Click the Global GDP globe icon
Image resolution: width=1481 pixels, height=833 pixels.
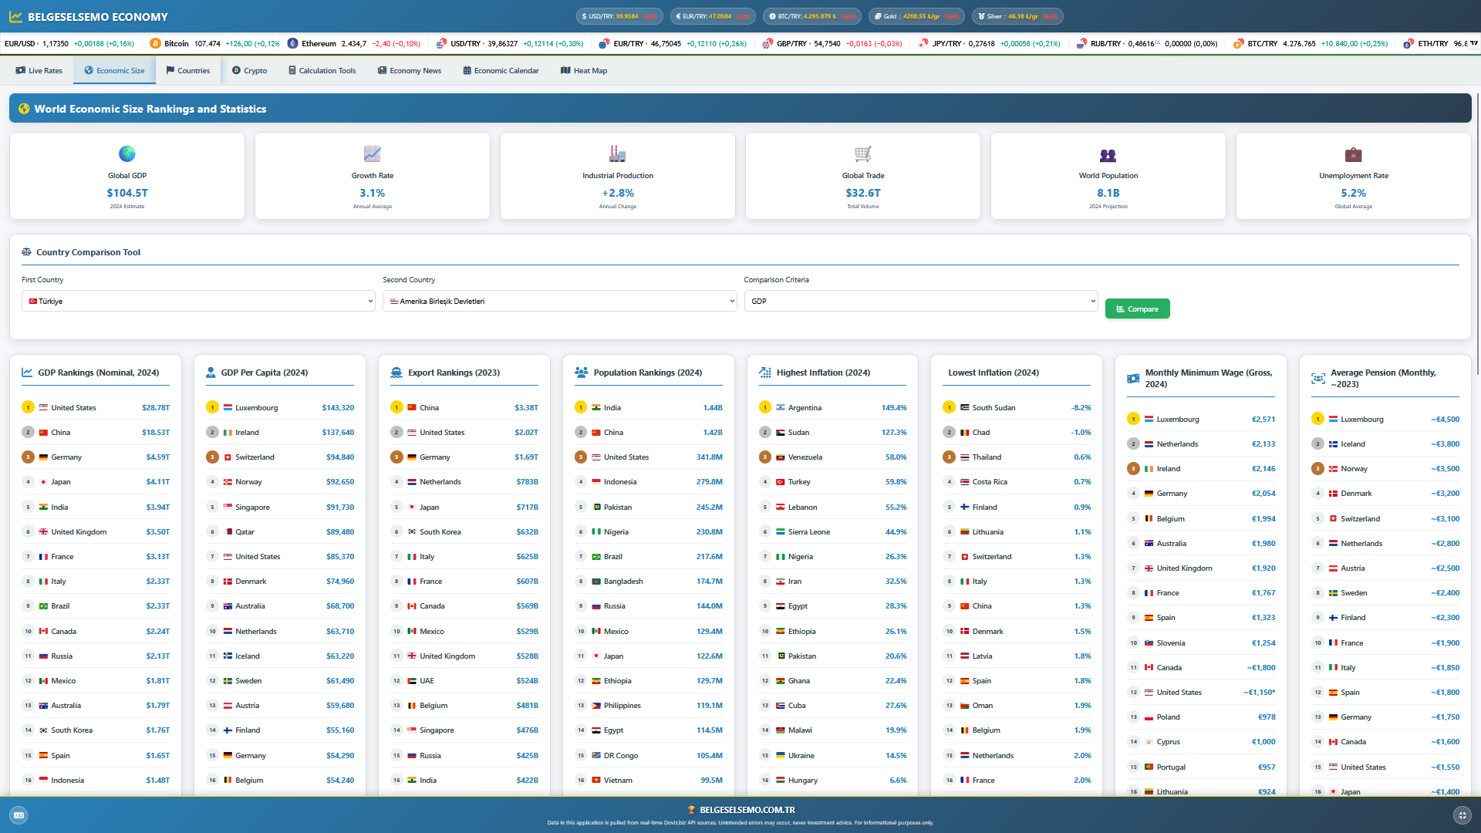(x=127, y=153)
